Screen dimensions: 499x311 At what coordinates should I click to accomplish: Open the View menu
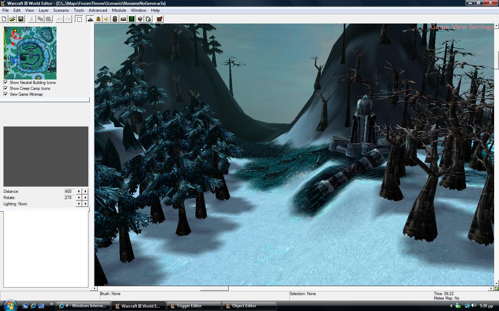[x=29, y=10]
